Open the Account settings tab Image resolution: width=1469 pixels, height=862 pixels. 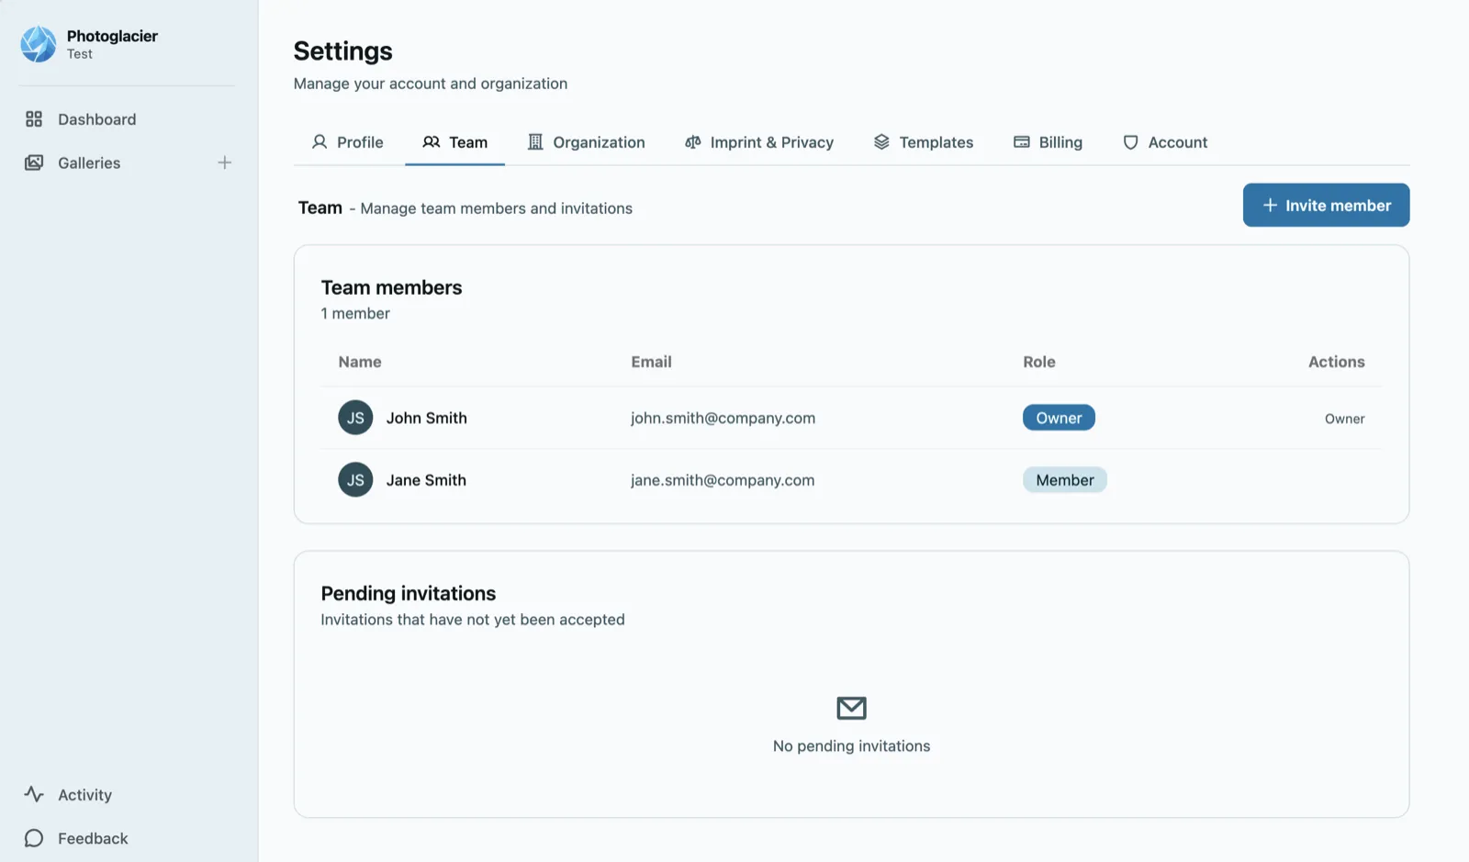coord(1165,142)
